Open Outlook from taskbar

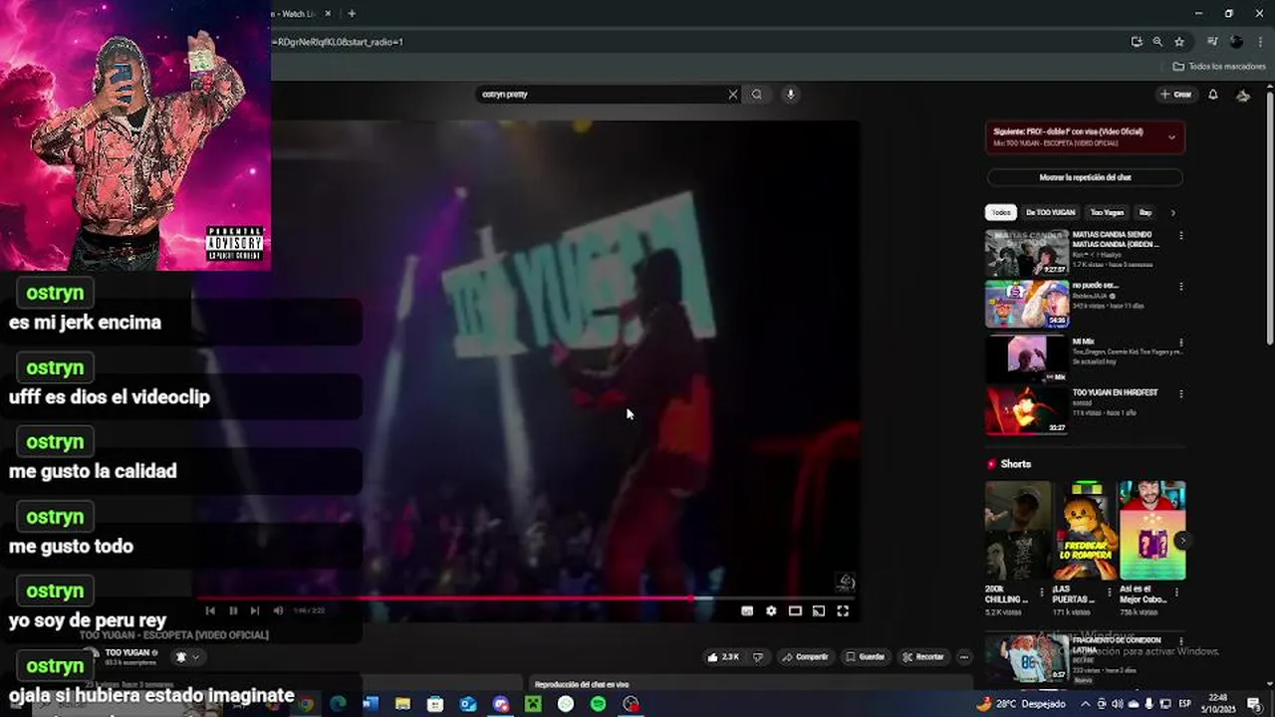[x=468, y=704]
